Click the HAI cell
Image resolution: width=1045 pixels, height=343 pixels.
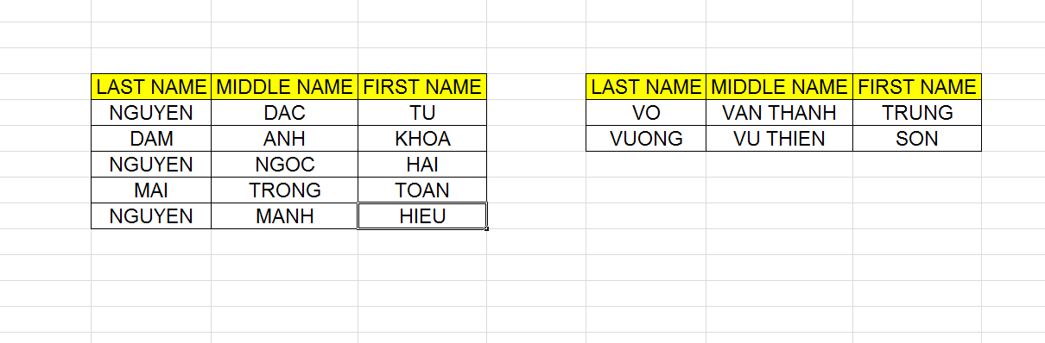click(x=422, y=165)
